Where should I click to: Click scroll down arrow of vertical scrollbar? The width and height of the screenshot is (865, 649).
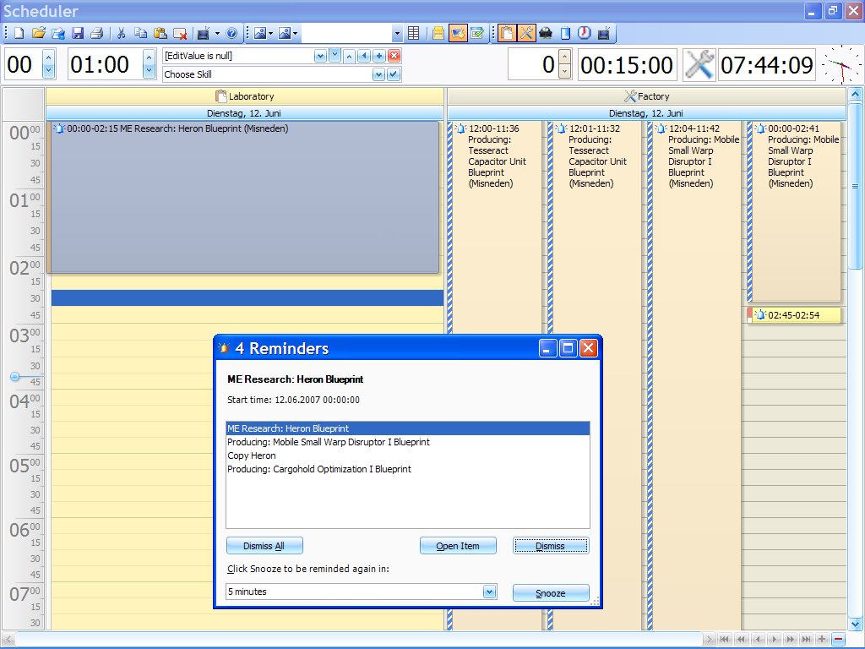tap(855, 624)
